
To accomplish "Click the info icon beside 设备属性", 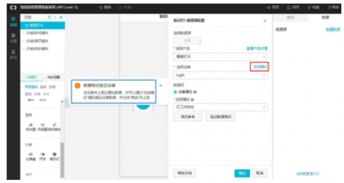I will 195,92.
